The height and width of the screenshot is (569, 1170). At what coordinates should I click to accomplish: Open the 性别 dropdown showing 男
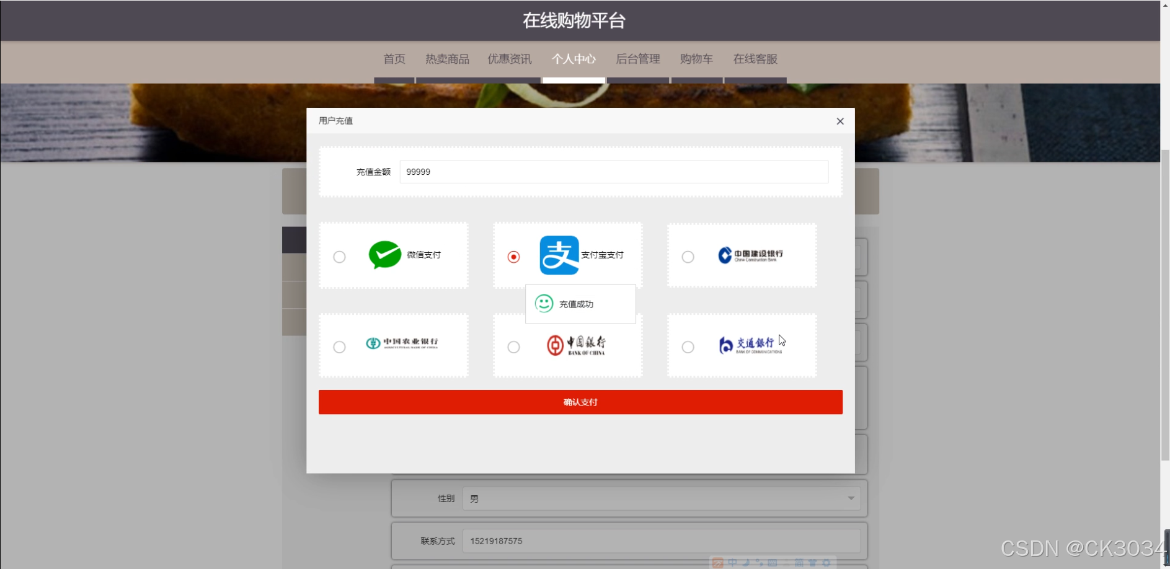pyautogui.click(x=662, y=498)
